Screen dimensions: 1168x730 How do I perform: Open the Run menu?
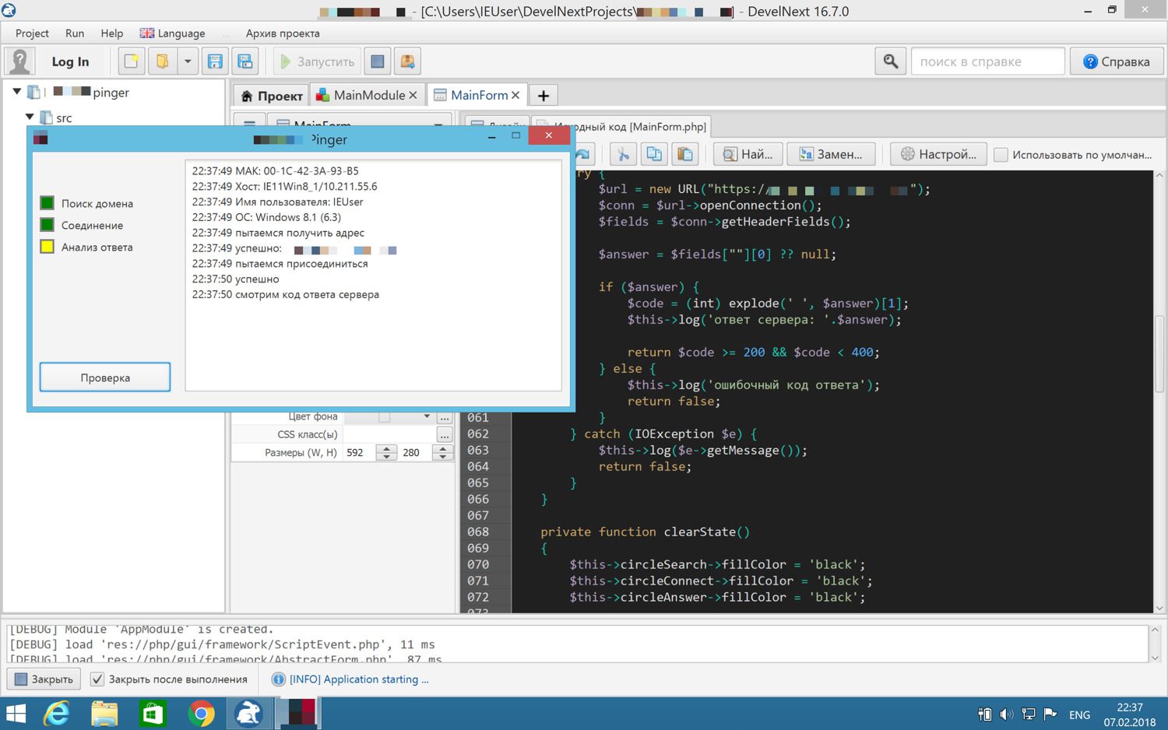point(75,33)
